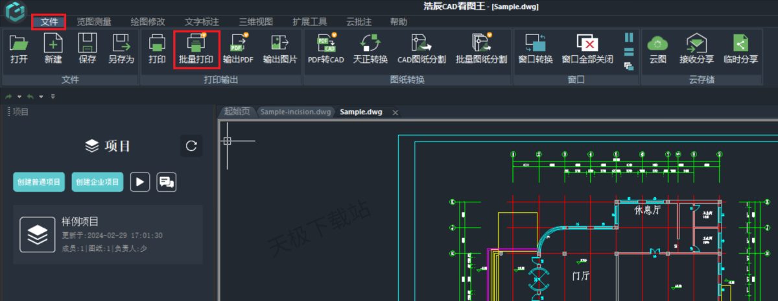Click the 门厅 label in the drawing
The image size is (778, 301).
(x=581, y=276)
